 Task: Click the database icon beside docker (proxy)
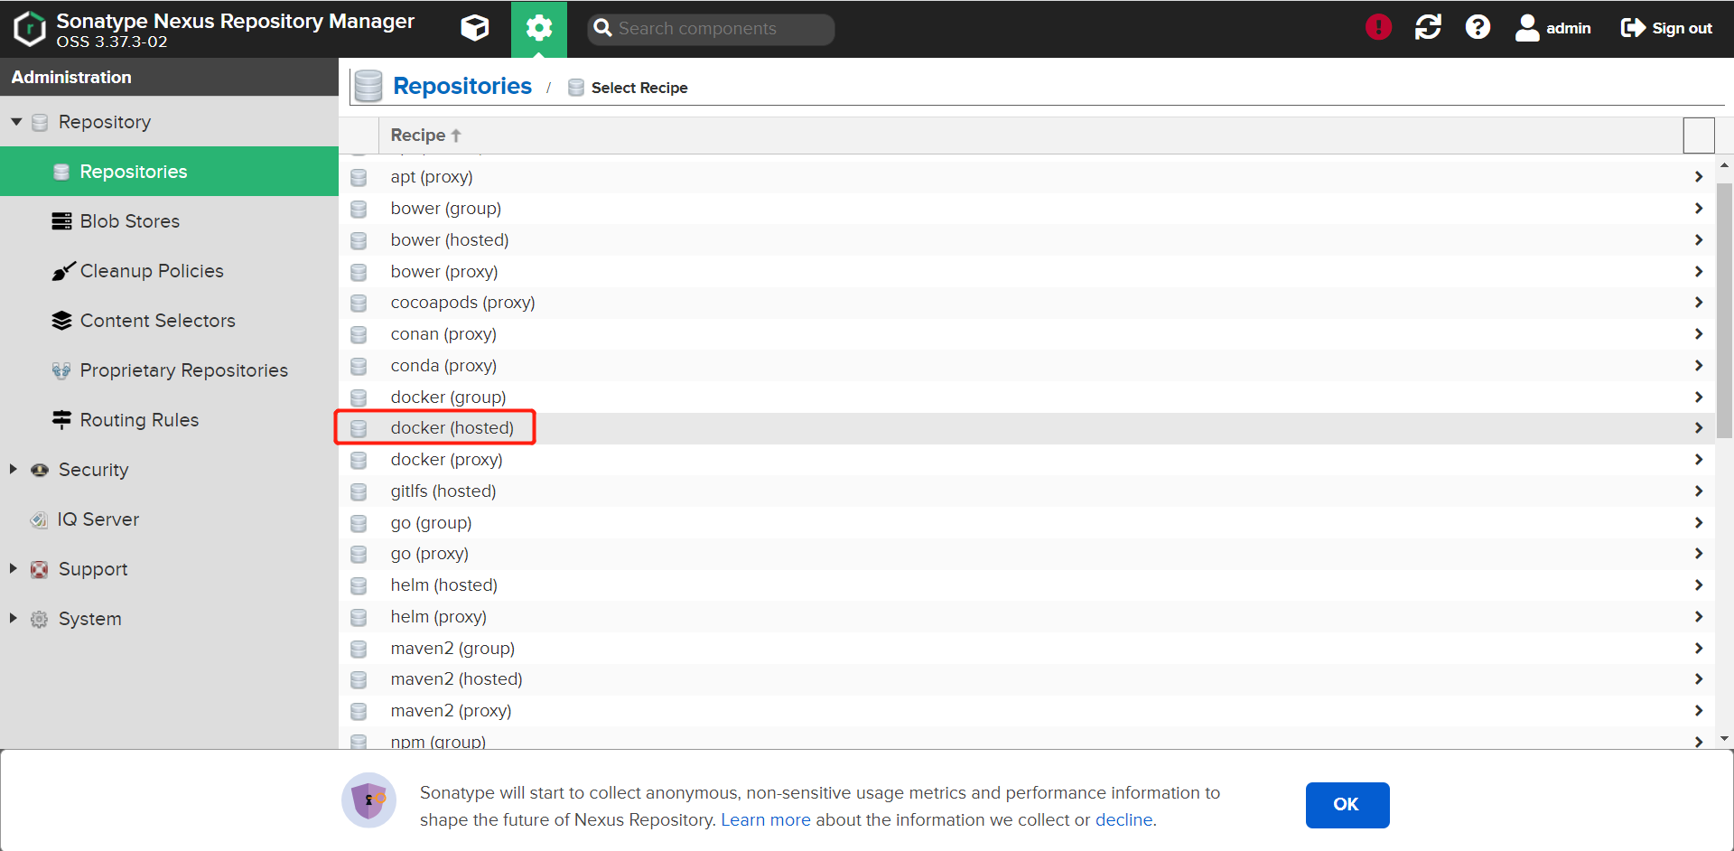359,460
